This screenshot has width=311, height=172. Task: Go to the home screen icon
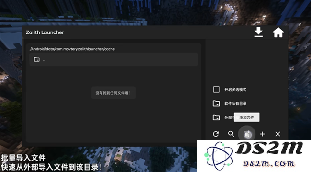pyautogui.click(x=278, y=32)
